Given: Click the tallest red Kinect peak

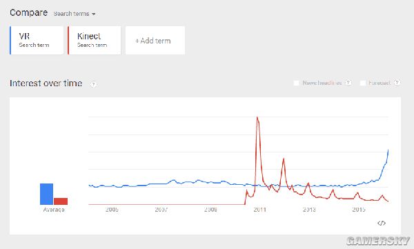Looking at the screenshot, I should pyautogui.click(x=257, y=117).
